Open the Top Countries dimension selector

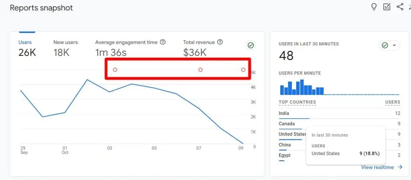pos(297,102)
